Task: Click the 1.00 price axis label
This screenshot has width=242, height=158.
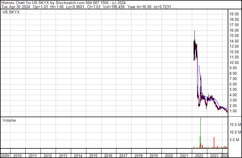Action: click(x=234, y=111)
